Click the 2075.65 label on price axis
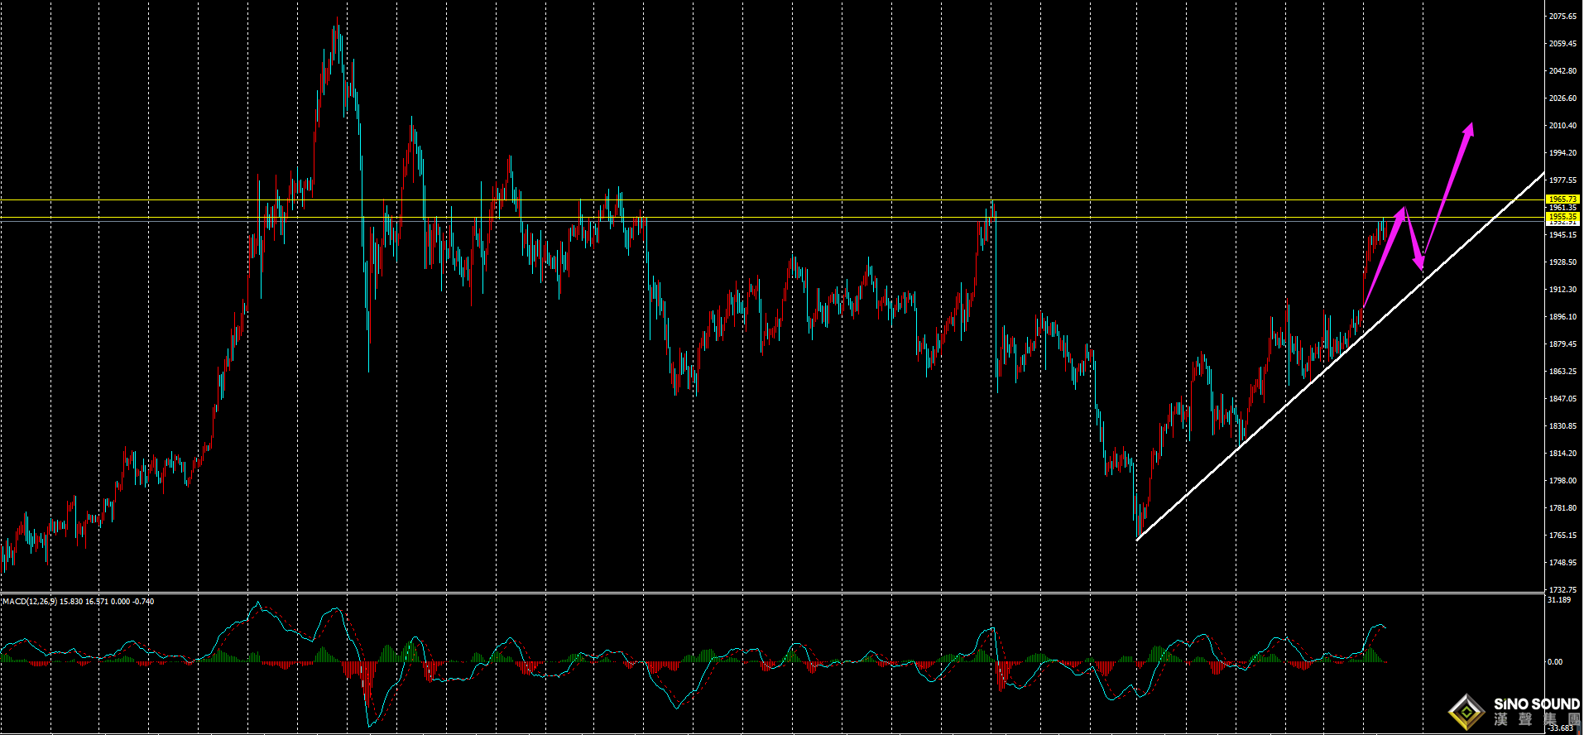Screen dimensions: 1584x735 (1562, 17)
